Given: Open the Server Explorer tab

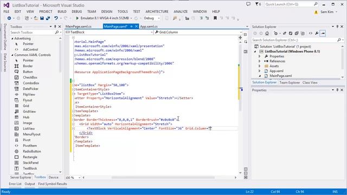Looking at the screenshot, I should [21, 177].
